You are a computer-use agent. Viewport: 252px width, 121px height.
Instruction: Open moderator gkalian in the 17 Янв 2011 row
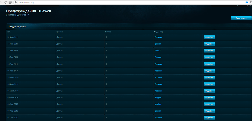click(x=158, y=44)
